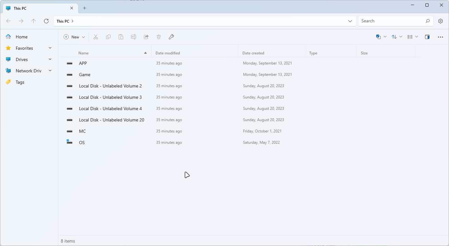Click the Delete trash icon

[x=159, y=37]
